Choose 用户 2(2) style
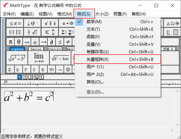This screenshot has height=139, width=181. coord(118,74)
